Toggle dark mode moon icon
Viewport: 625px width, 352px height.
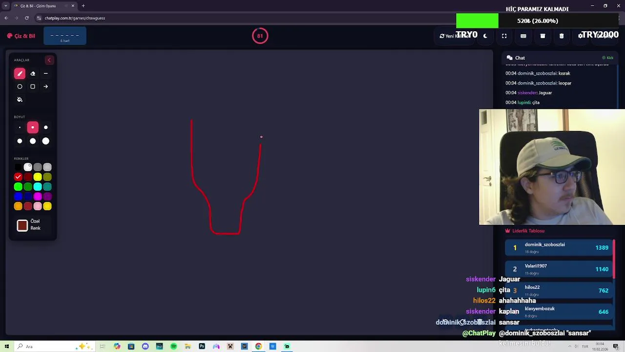[x=485, y=36]
